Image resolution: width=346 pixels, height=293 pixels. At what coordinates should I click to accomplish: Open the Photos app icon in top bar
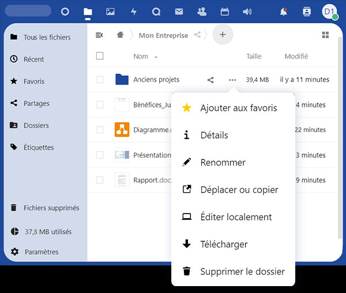tap(110, 12)
